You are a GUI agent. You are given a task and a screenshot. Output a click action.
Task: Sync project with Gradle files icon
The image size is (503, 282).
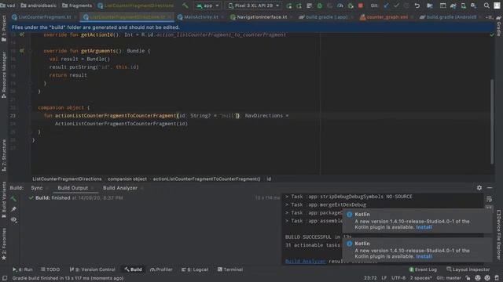pyautogui.click(x=453, y=5)
